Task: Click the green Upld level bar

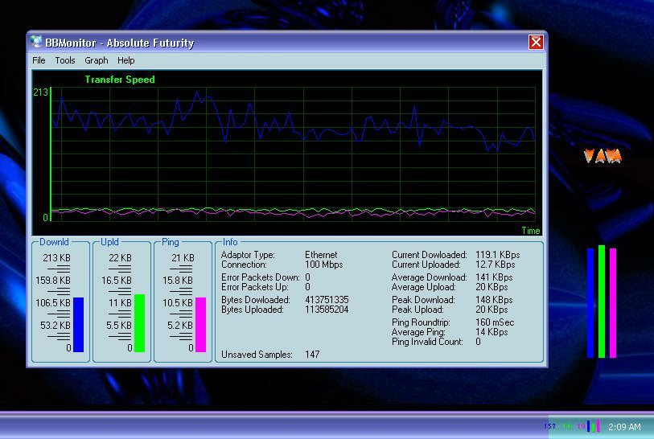Action: click(139, 323)
